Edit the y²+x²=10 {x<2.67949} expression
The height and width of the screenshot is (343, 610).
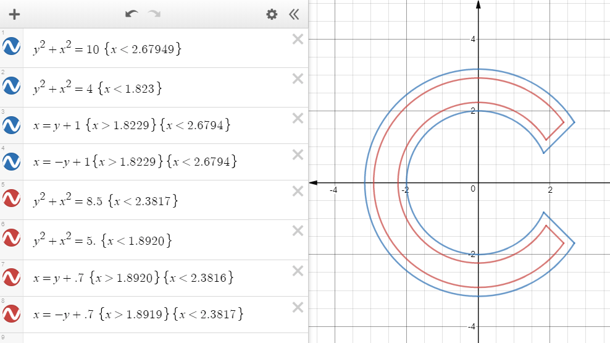pos(107,48)
